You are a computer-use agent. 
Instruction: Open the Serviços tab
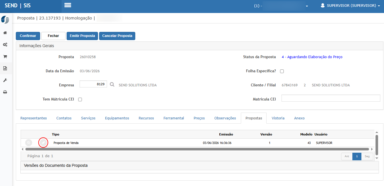coord(88,118)
